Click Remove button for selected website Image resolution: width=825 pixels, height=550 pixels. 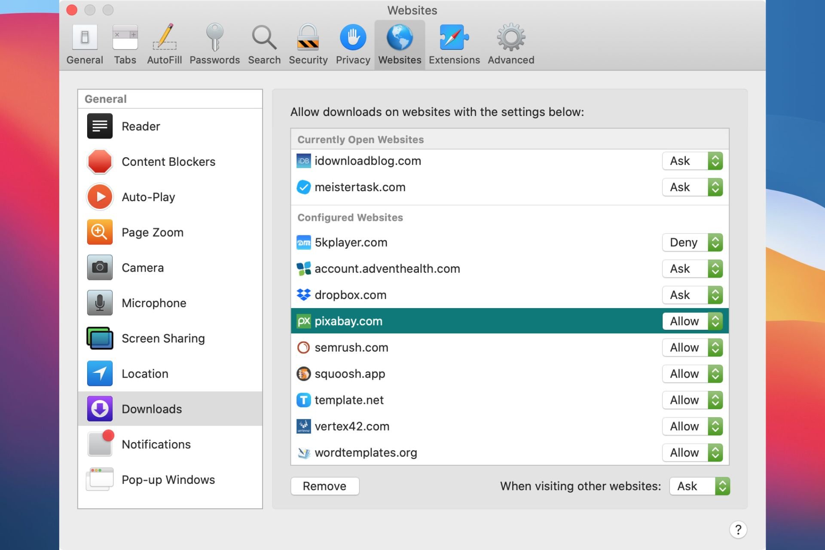pyautogui.click(x=324, y=486)
